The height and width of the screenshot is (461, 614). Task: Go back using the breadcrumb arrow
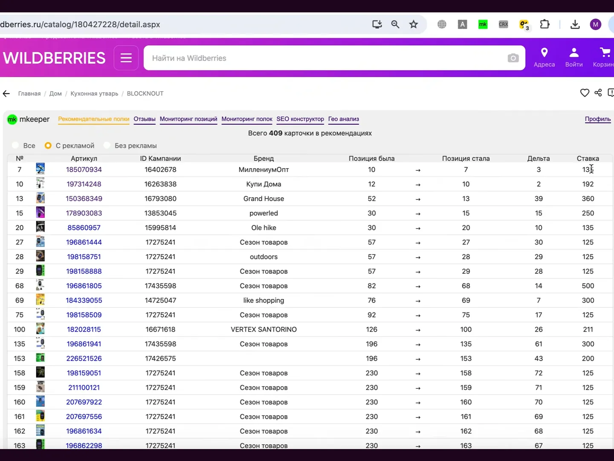tap(6, 93)
